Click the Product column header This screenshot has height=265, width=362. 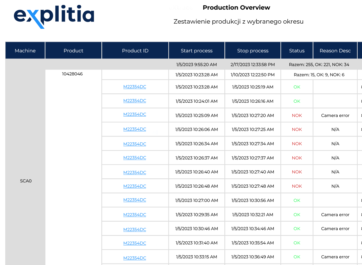click(x=73, y=51)
